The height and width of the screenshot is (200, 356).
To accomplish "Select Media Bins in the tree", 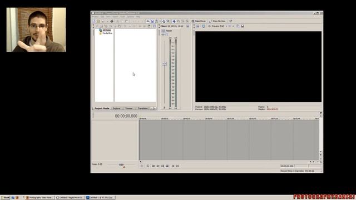I will tap(106, 33).
